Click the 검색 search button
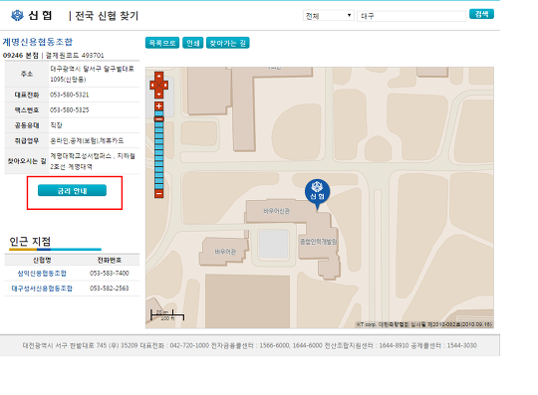 coord(481,14)
